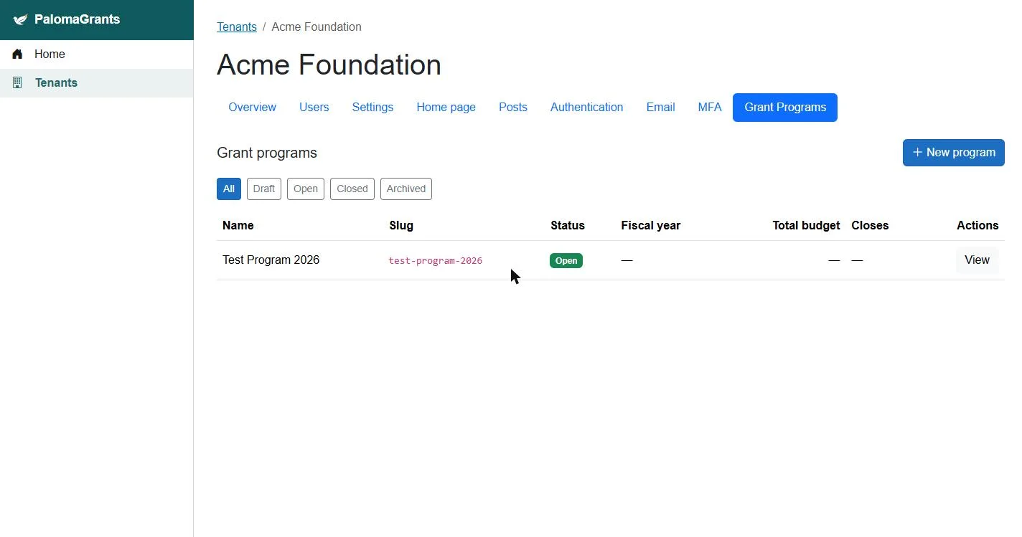Show only Closed grant programs

[352, 189]
